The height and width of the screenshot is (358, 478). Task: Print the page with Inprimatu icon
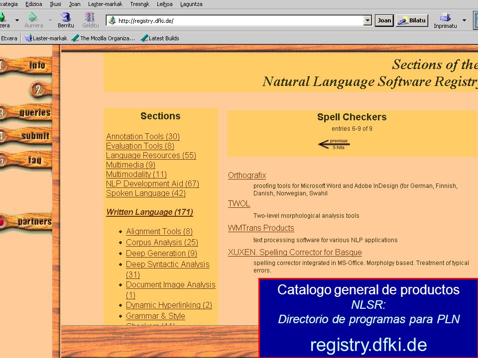click(445, 17)
